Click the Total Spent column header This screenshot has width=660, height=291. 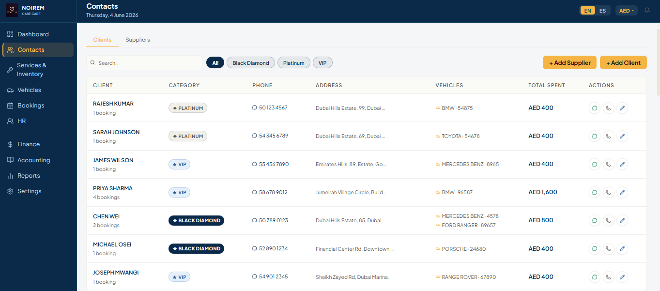[x=547, y=85]
